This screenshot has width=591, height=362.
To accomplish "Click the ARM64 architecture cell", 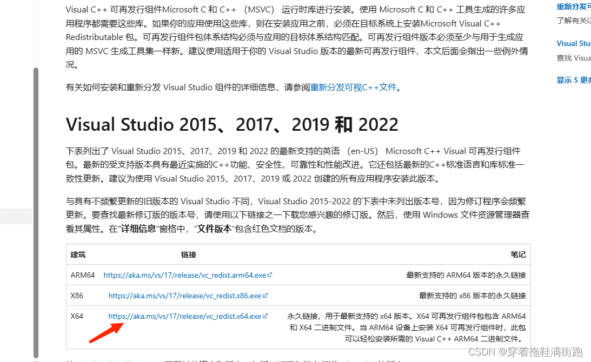I will point(83,276).
